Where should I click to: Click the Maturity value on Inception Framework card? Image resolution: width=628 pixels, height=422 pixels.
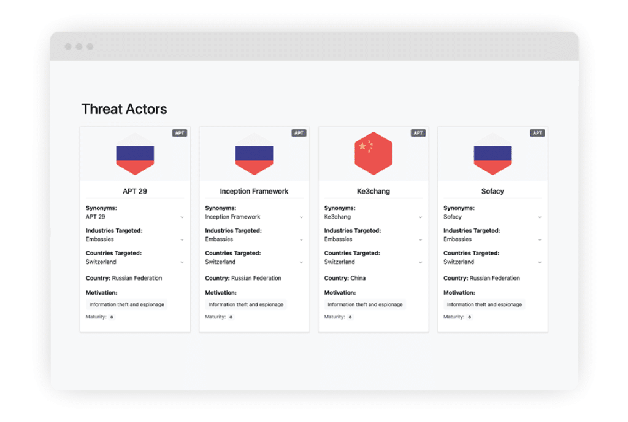(x=231, y=317)
